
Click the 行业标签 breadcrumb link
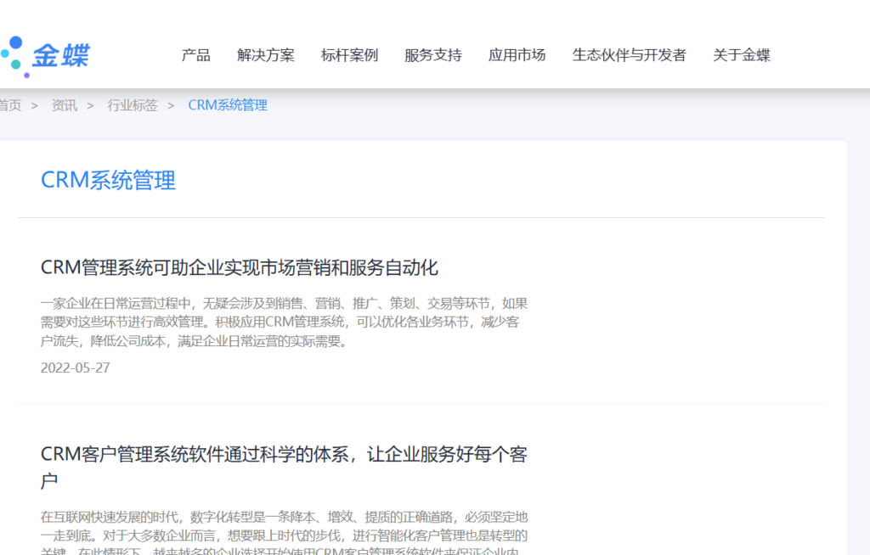[x=133, y=105]
